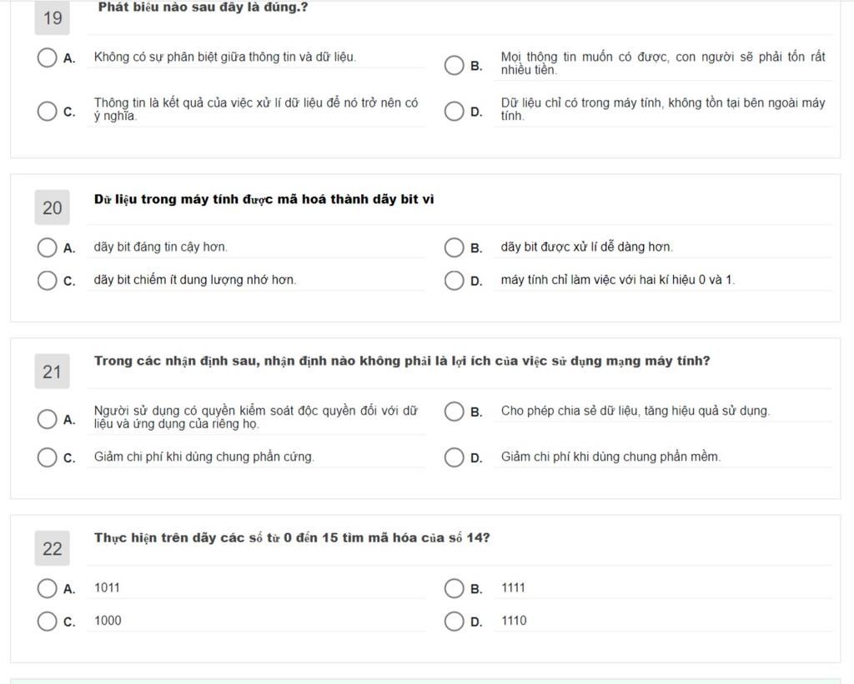Select answer 1011 for question 22
Image resolution: width=854 pixels, height=684 pixels.
click(47, 589)
